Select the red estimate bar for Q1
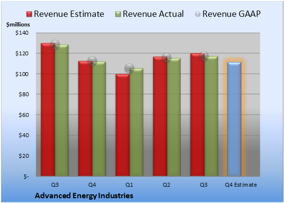 click(123, 125)
